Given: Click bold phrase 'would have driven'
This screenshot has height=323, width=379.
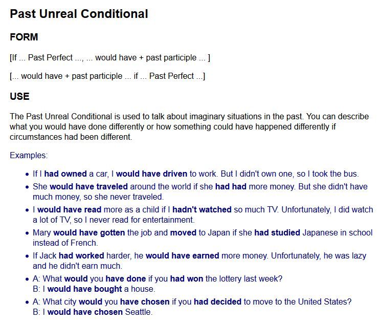Looking at the screenshot, I should tap(152, 174).
